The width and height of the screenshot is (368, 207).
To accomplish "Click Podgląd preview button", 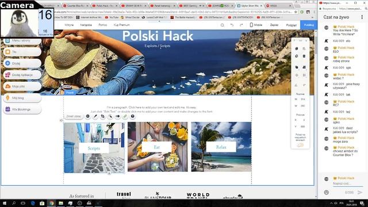I will pos(292,25).
